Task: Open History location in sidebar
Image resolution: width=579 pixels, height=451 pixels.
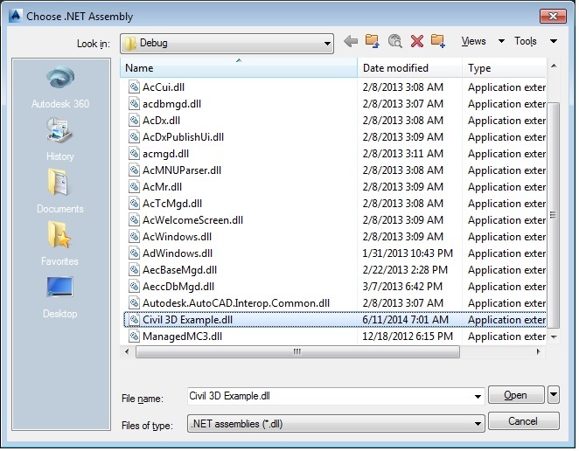Action: (x=60, y=140)
